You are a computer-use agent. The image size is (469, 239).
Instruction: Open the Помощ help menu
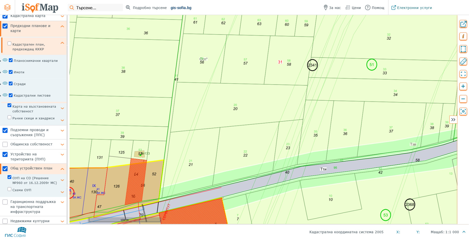(375, 8)
